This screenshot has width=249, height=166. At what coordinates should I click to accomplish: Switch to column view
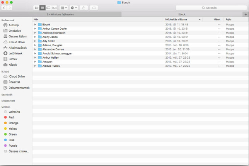tap(48, 8)
